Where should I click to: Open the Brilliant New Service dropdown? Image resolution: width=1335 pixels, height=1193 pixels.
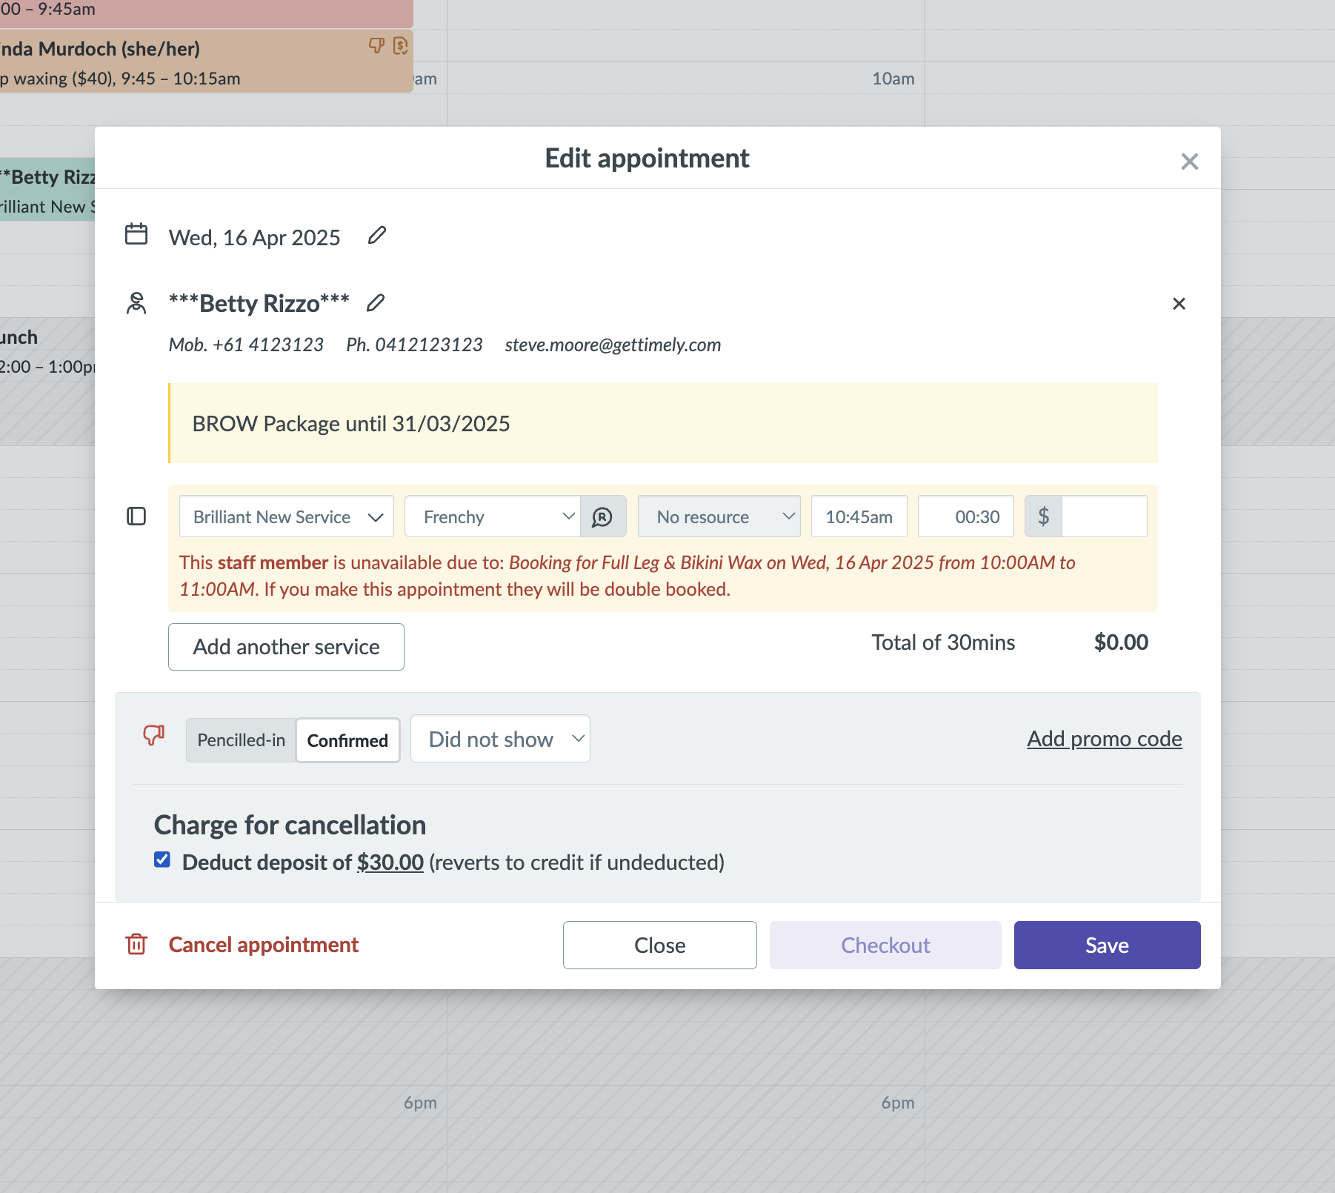pos(286,516)
